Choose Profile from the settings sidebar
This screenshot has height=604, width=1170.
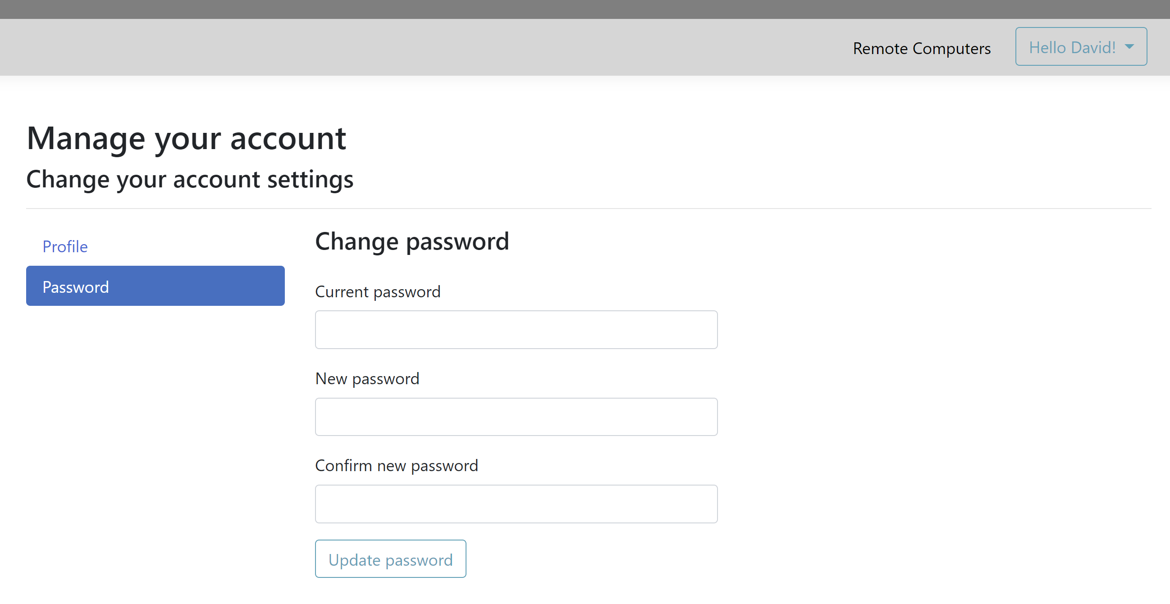click(65, 246)
